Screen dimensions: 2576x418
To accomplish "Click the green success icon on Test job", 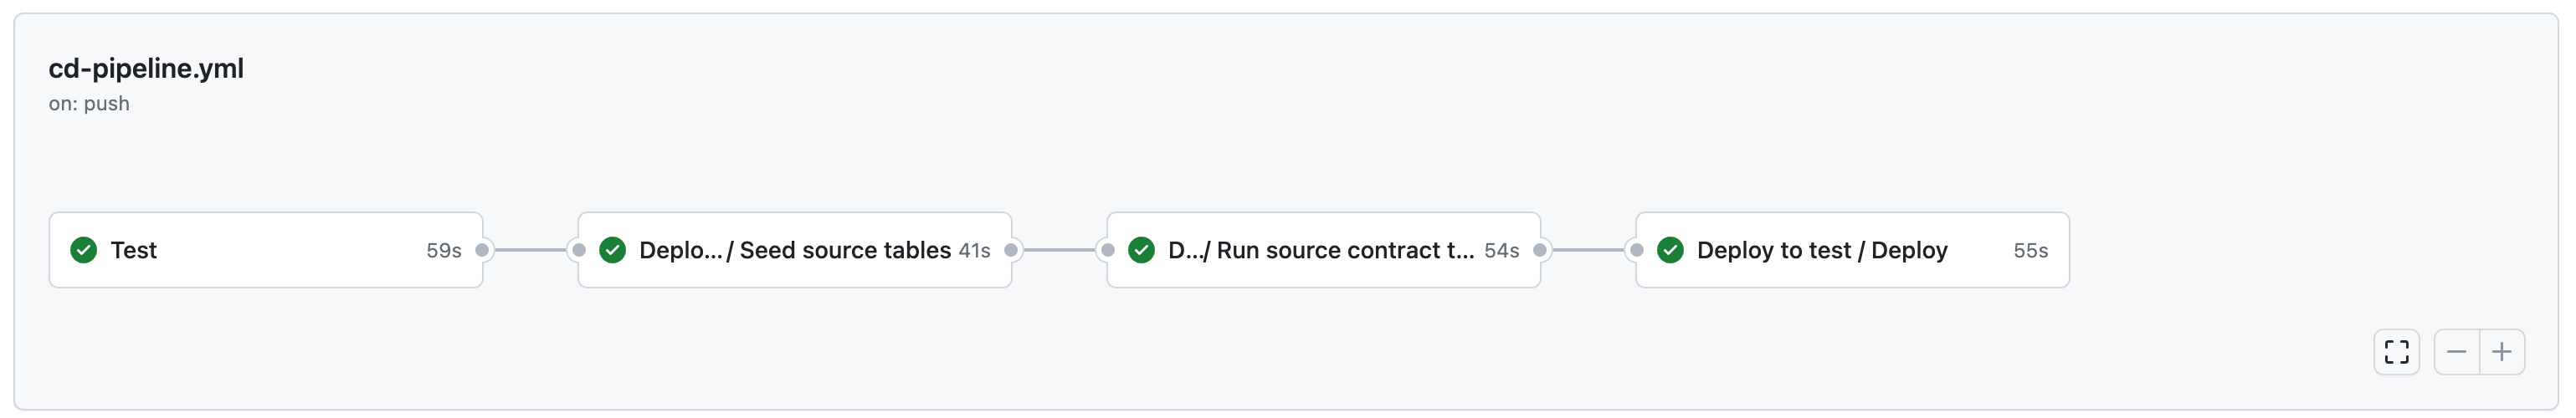I will click(x=84, y=250).
